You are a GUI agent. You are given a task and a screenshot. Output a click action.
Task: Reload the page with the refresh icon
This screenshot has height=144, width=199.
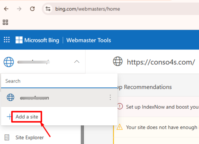click(32, 9)
